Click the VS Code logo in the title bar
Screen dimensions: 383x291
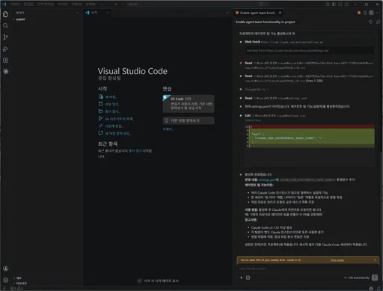[x=4, y=4]
